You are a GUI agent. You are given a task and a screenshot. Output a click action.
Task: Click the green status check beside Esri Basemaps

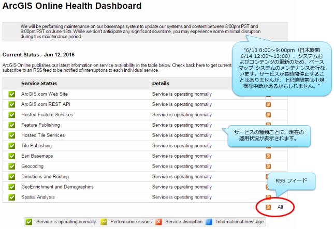tap(12, 156)
